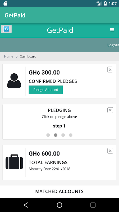The width and height of the screenshot is (119, 212).
Task: Go to Home in breadcrumb
Action: (x=9, y=56)
